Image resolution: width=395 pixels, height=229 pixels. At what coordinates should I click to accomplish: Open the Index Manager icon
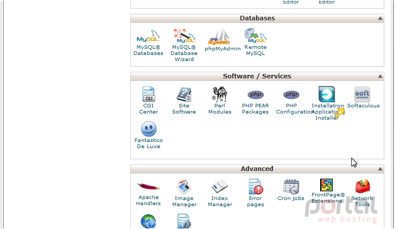220,186
